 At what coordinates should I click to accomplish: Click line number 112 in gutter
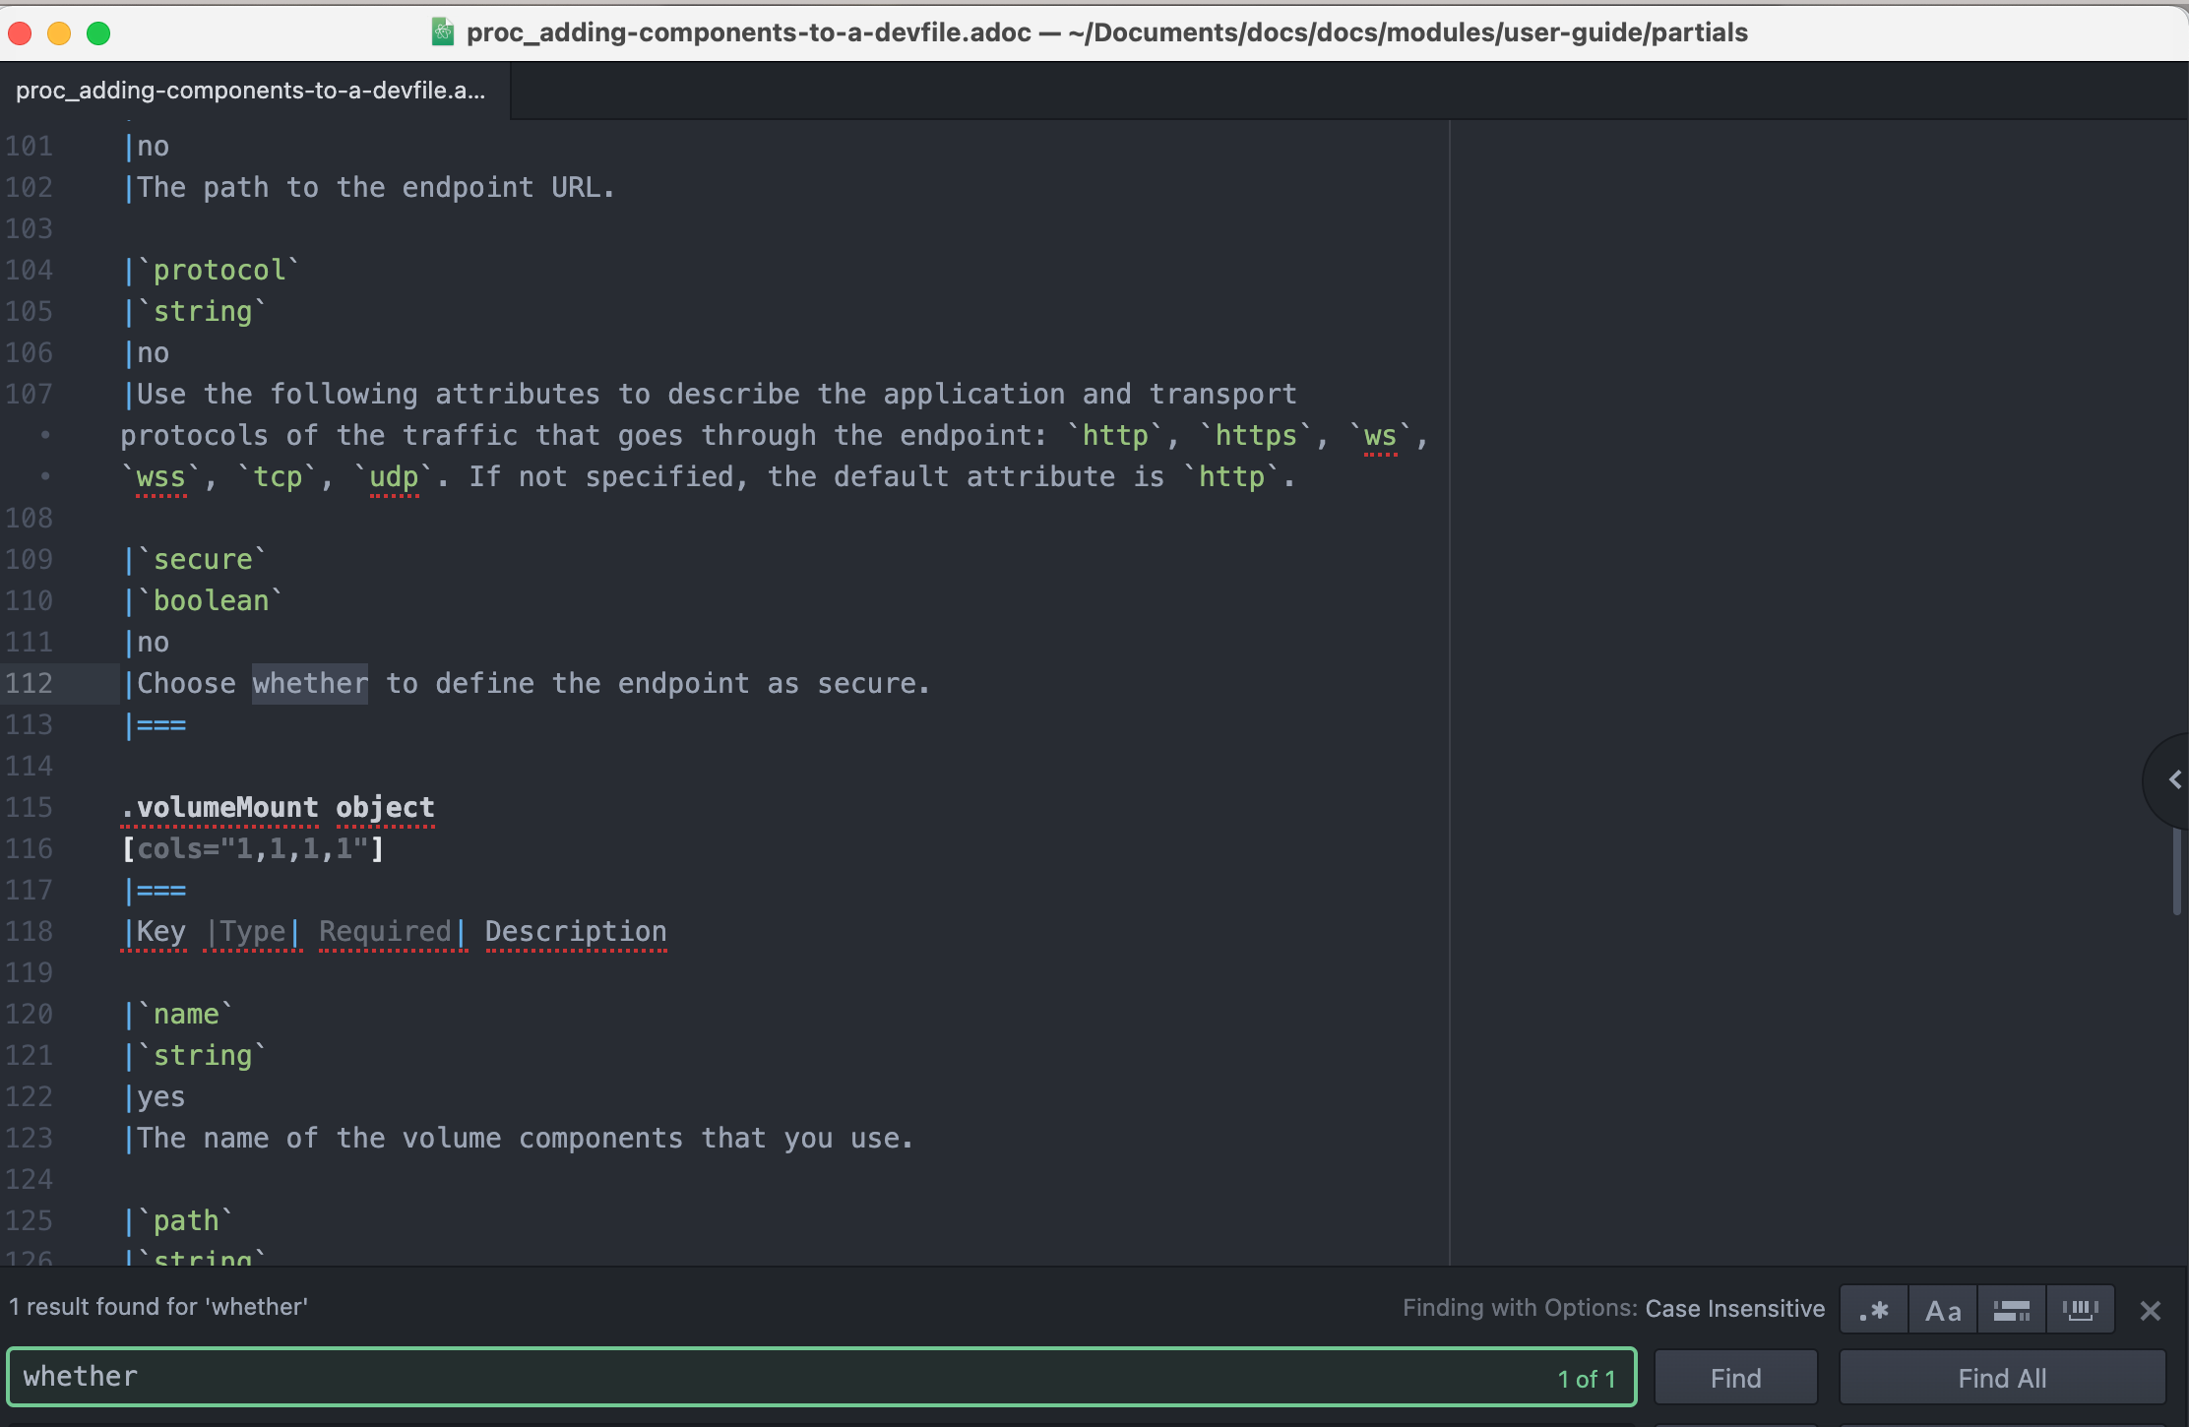point(29,683)
